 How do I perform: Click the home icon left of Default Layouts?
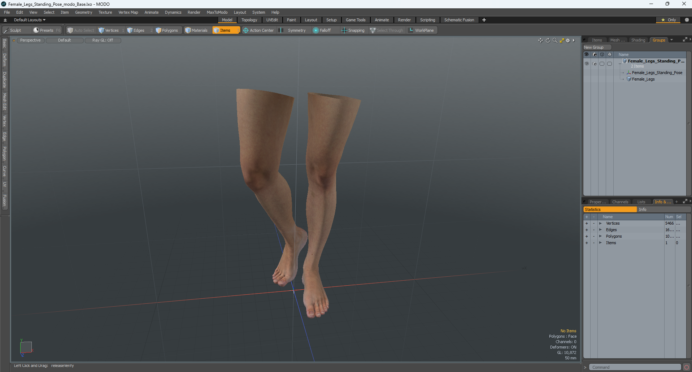[x=5, y=20]
